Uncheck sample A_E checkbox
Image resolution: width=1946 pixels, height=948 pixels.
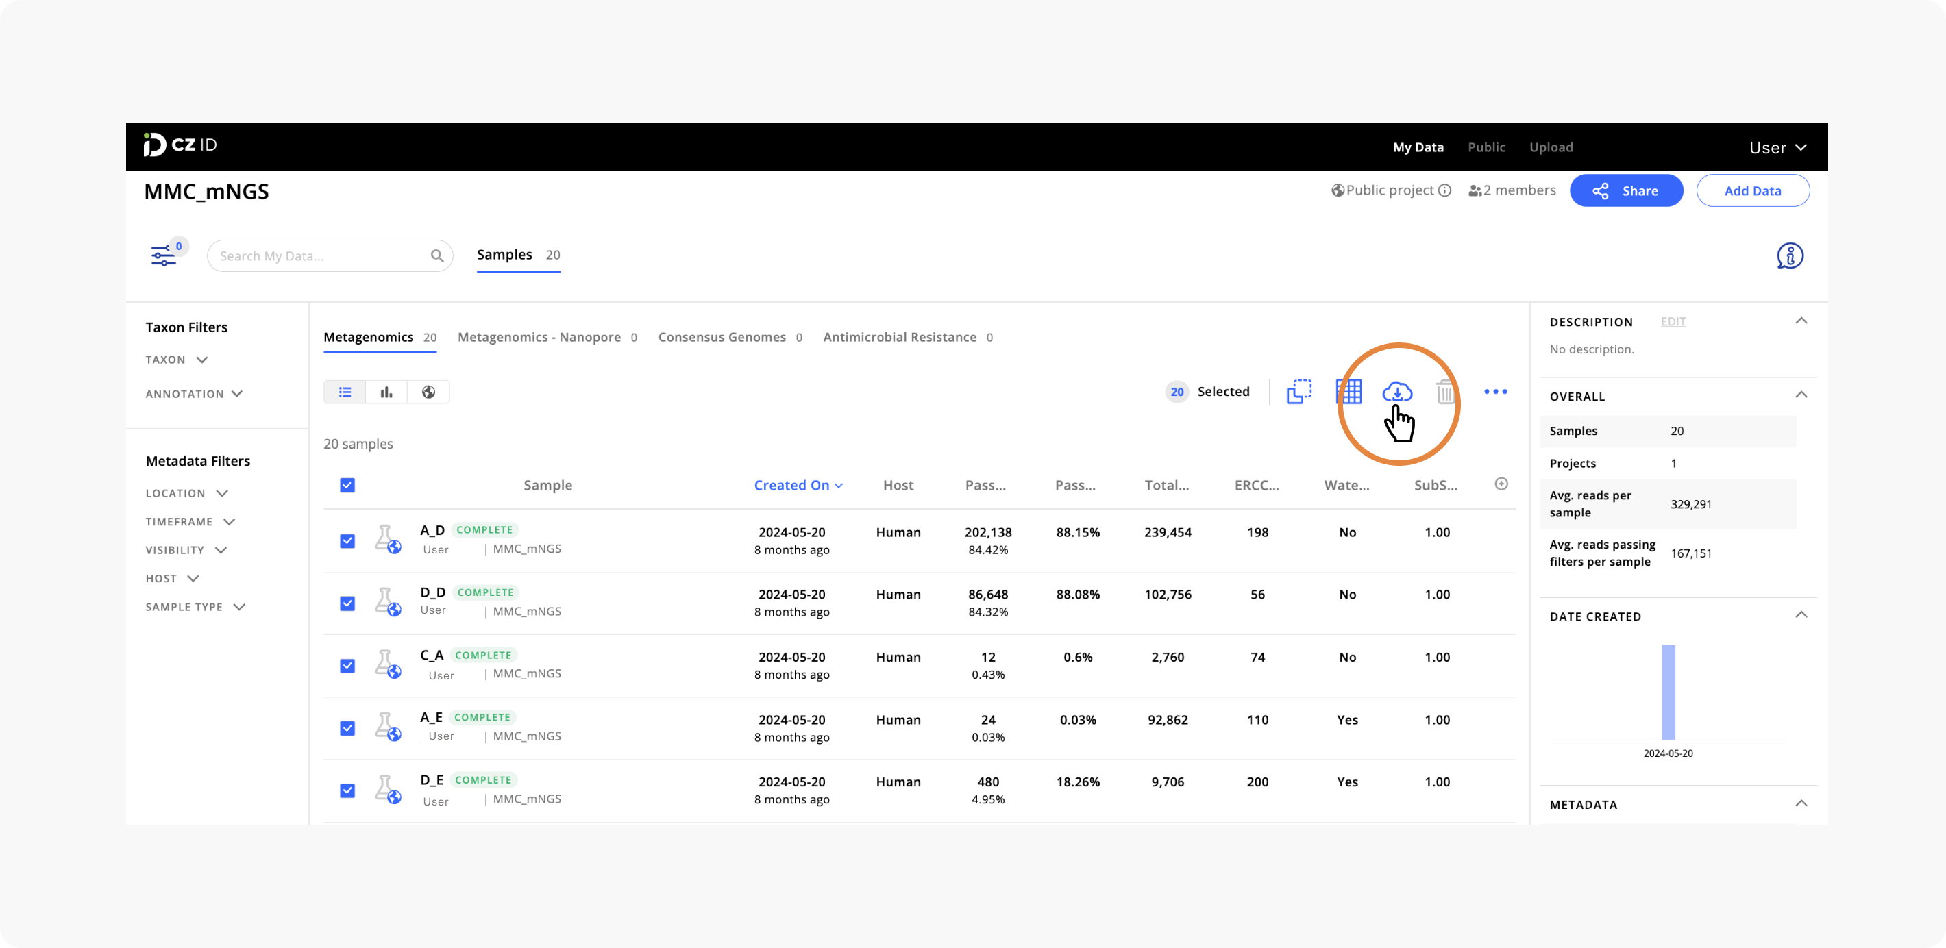347,728
